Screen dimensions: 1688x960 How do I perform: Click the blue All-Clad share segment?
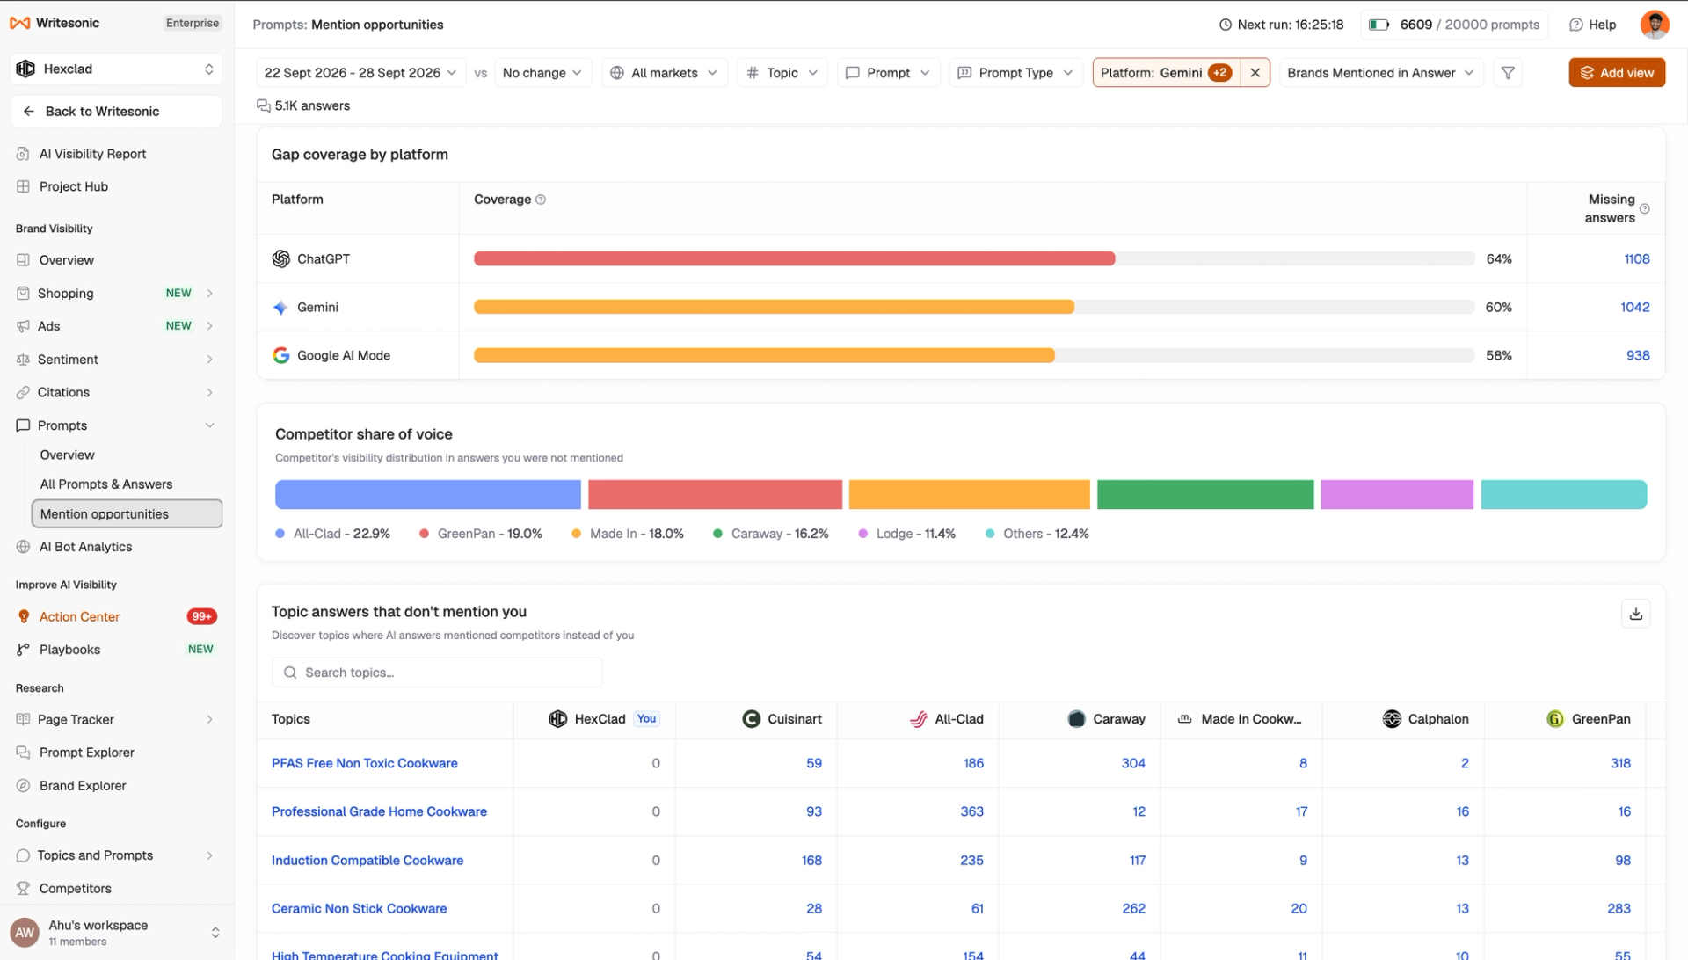tap(428, 495)
